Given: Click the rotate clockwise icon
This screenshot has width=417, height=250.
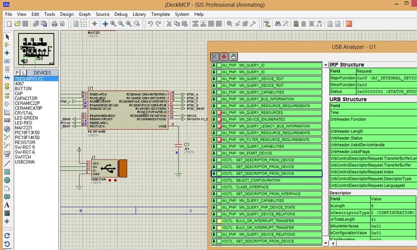Looking at the screenshot, I should pos(7,236).
